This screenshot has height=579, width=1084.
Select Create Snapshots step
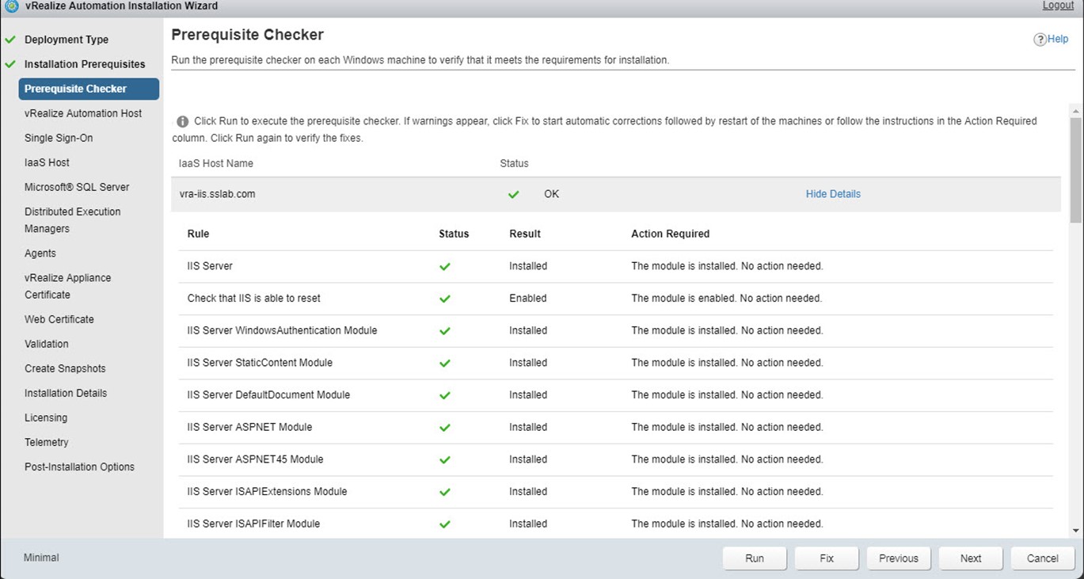(x=65, y=368)
